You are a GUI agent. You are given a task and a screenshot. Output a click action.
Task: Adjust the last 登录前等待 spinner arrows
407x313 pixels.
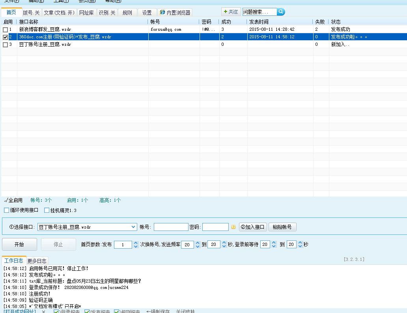coord(300,245)
